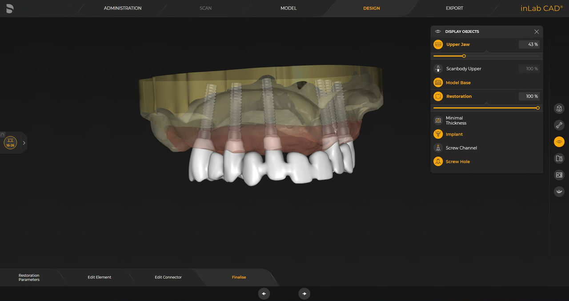569x301 pixels.
Task: Select the wrench tools icon on right sidebar
Action: point(559,125)
